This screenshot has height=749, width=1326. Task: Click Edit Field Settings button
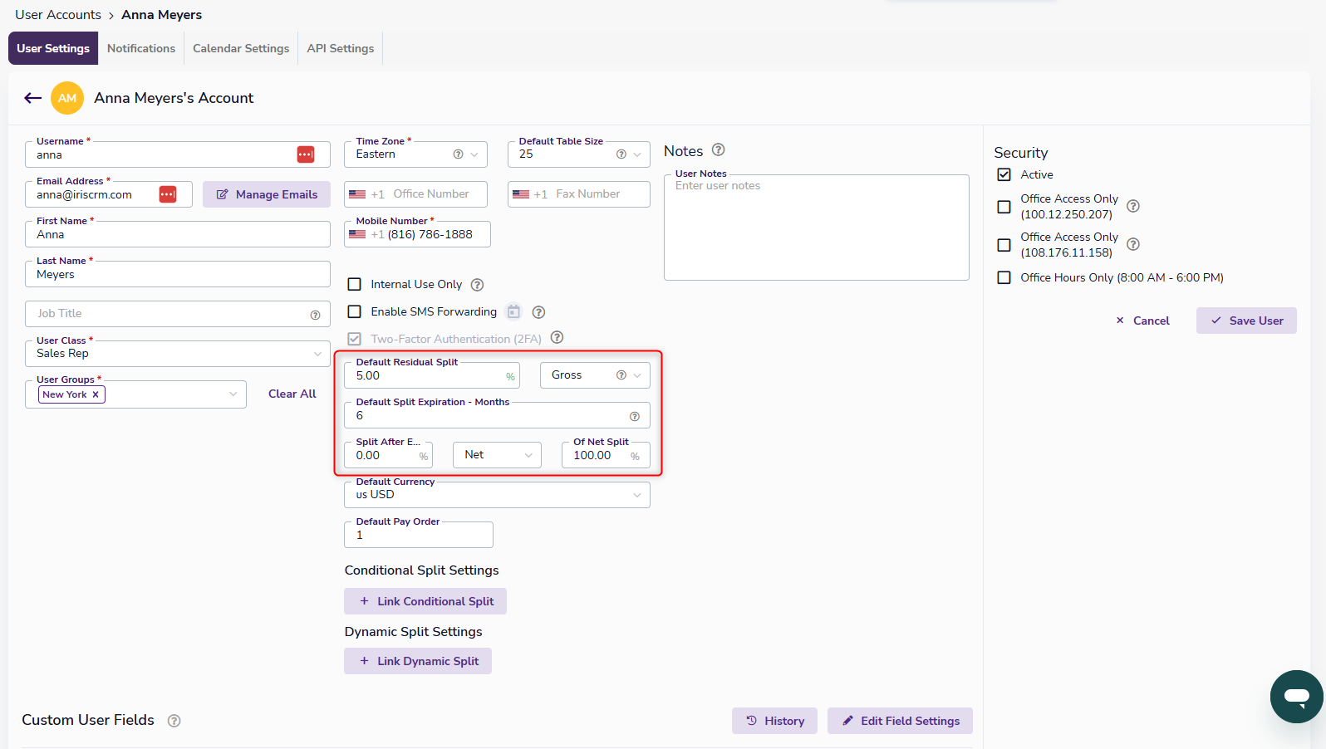point(900,721)
